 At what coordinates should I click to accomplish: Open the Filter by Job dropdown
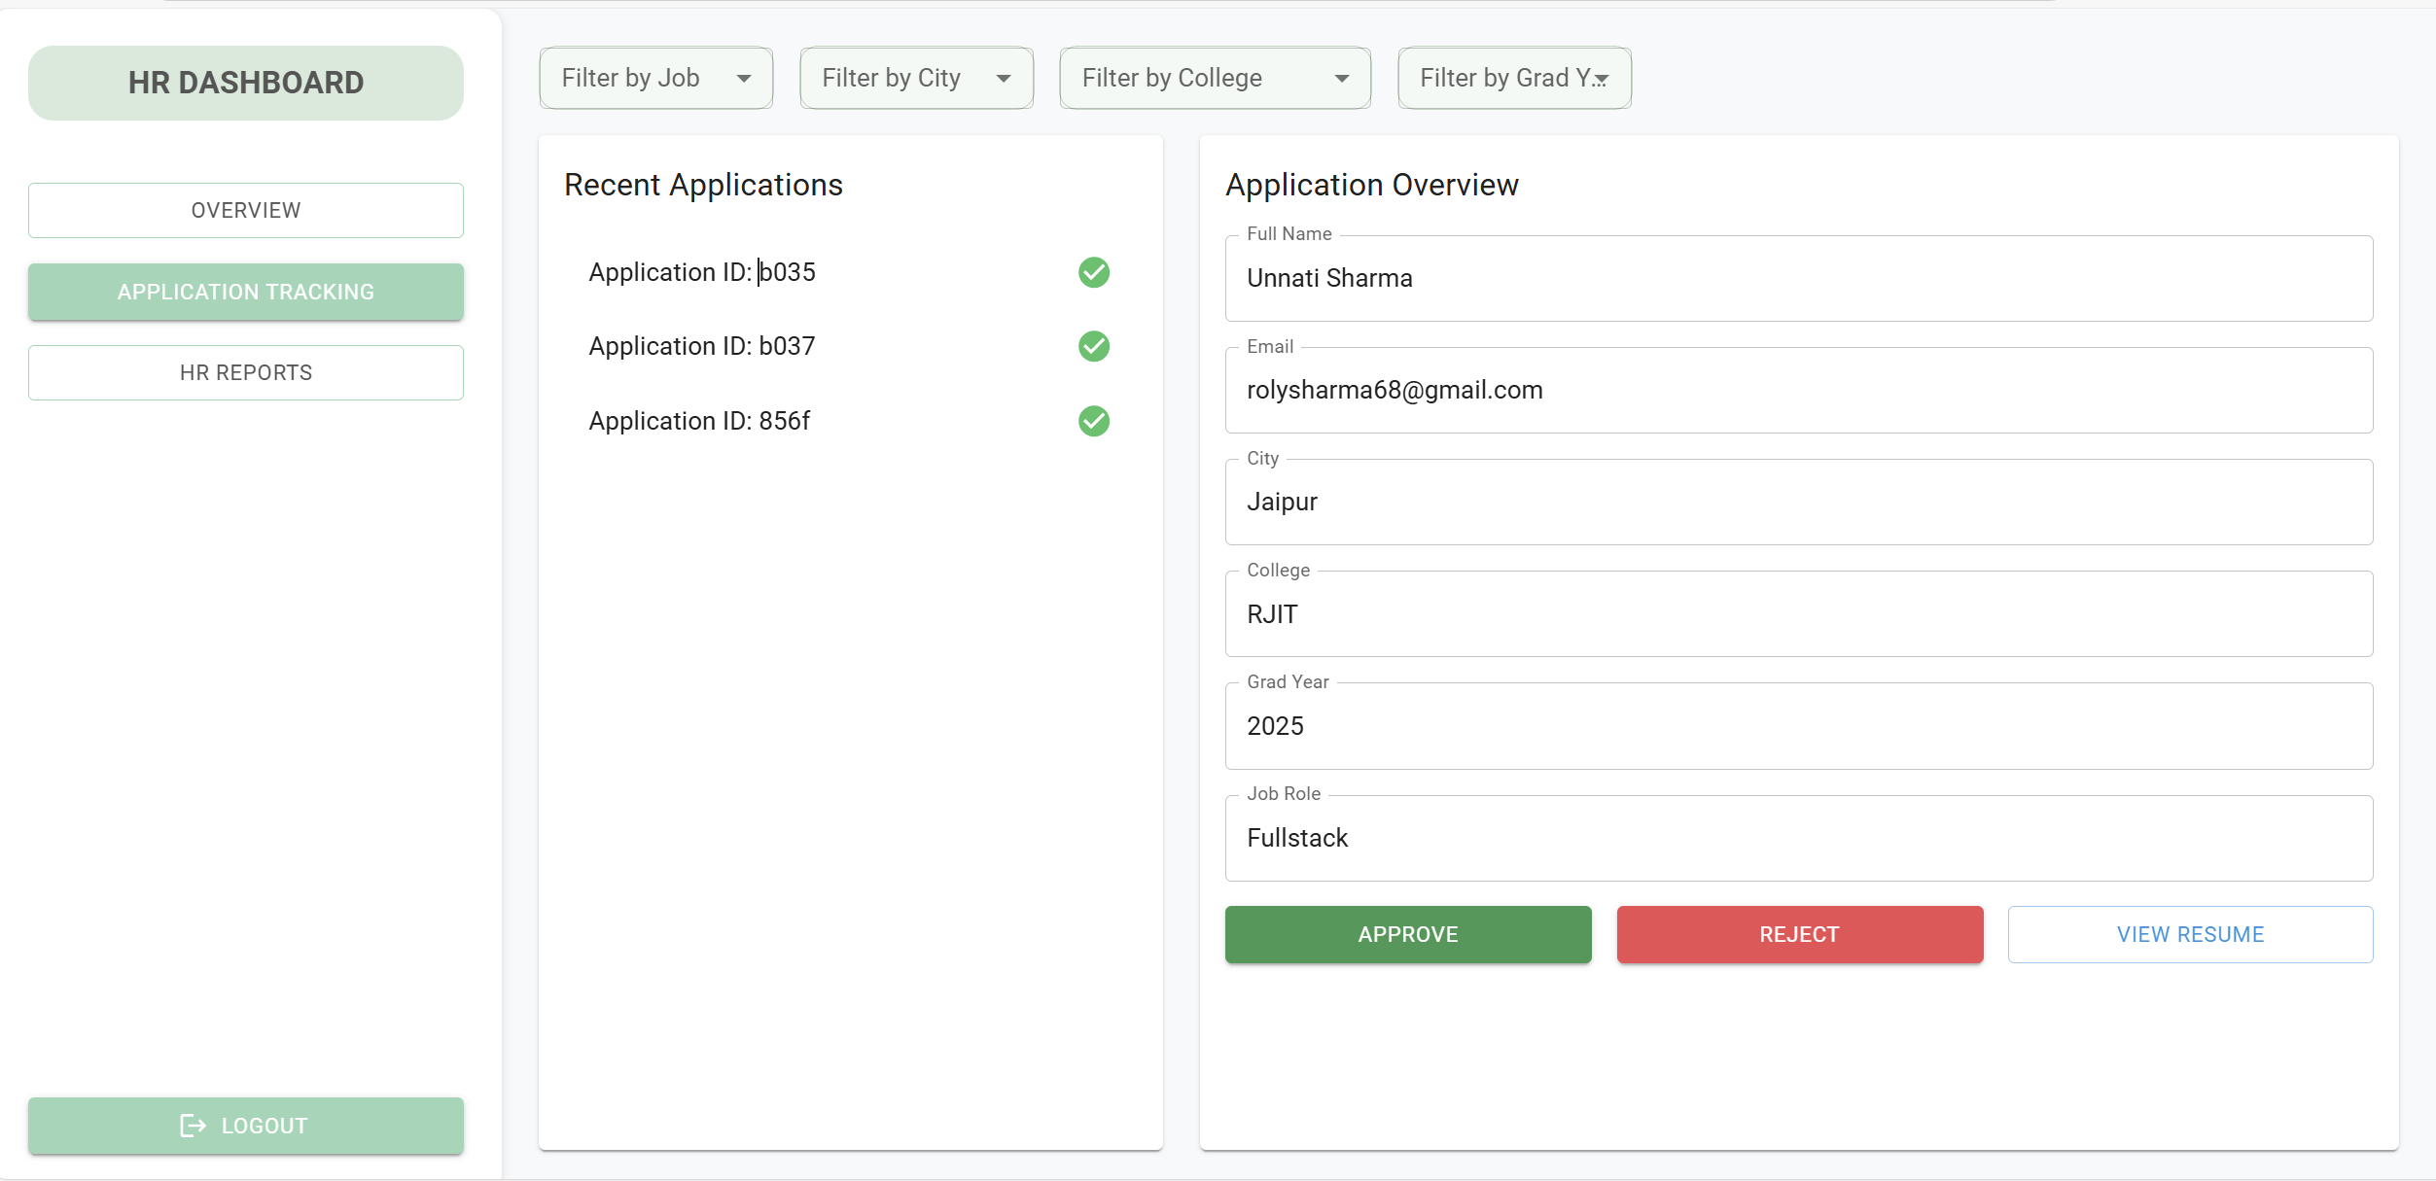click(655, 78)
